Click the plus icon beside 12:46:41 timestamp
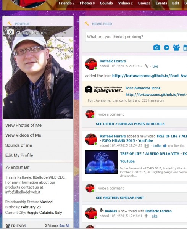The image size is (187, 229). [146, 216]
